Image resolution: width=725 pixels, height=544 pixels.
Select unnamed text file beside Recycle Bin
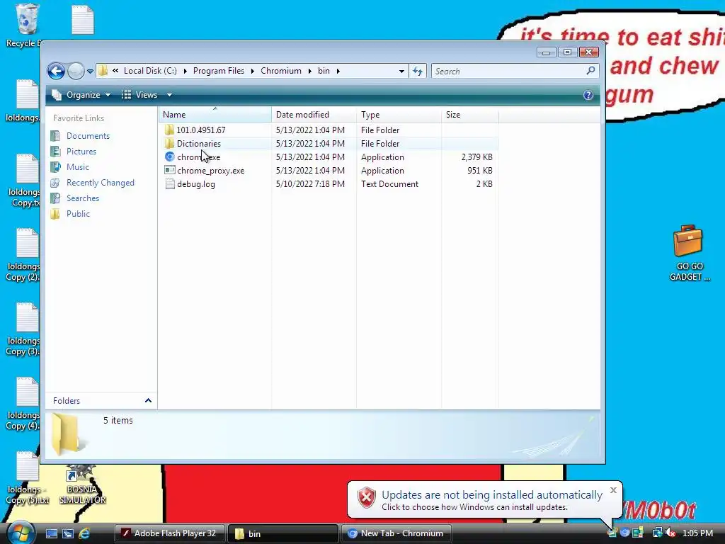coord(83,20)
